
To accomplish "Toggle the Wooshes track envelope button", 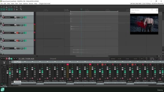I will point(22,41).
